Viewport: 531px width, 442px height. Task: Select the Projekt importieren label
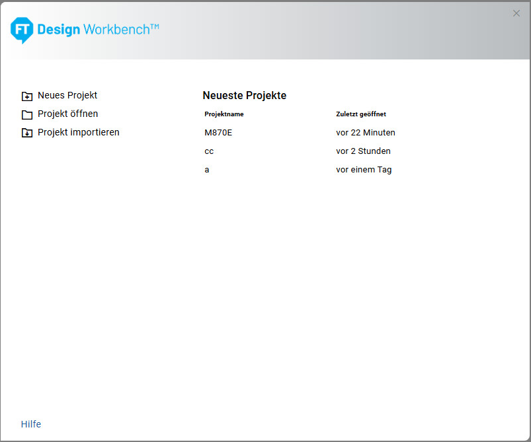pos(79,132)
